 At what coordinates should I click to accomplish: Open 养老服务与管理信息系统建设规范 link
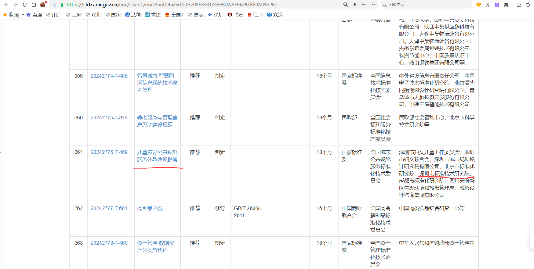point(157,121)
